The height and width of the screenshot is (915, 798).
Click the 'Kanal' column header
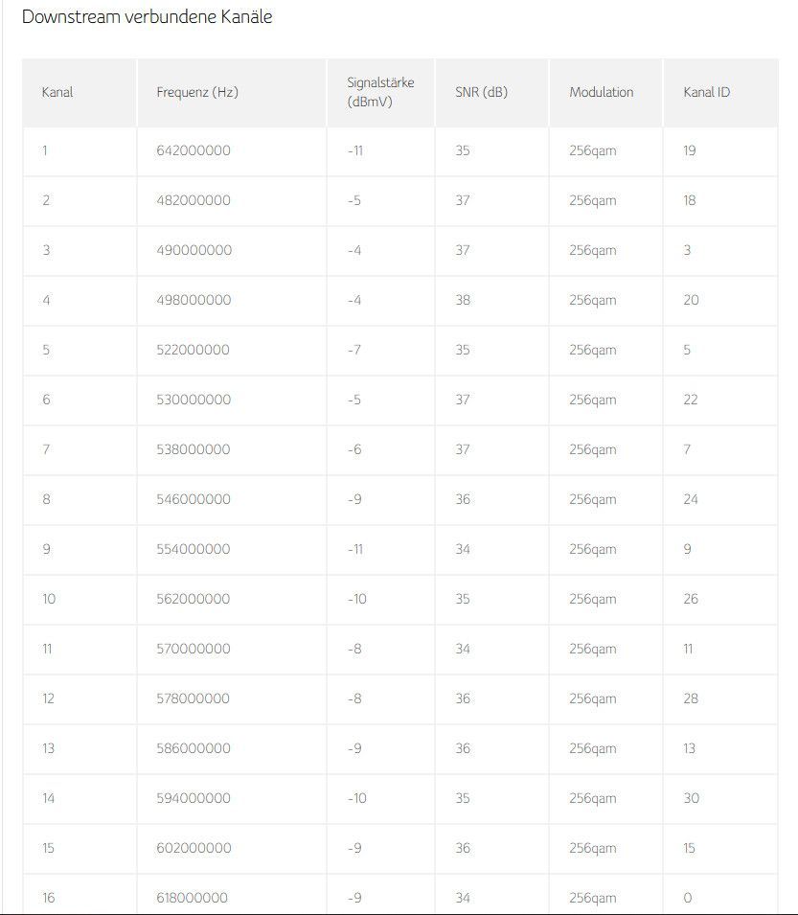(x=57, y=92)
